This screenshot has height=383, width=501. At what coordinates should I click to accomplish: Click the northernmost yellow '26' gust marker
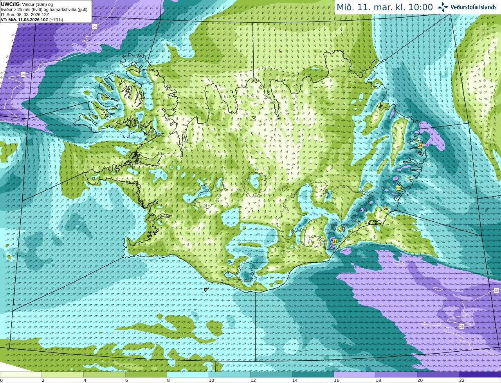420,145
